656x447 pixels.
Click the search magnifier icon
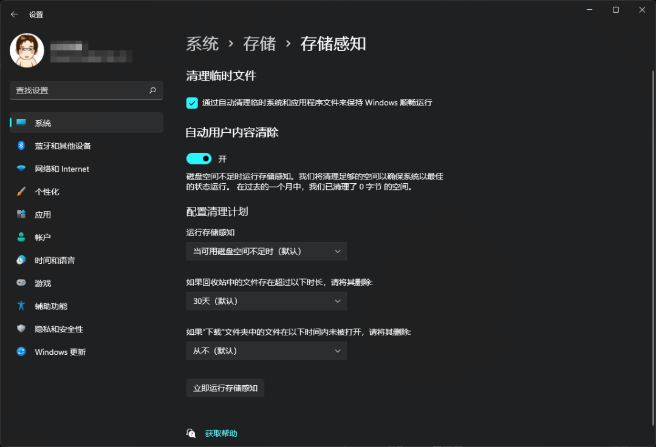pos(152,90)
